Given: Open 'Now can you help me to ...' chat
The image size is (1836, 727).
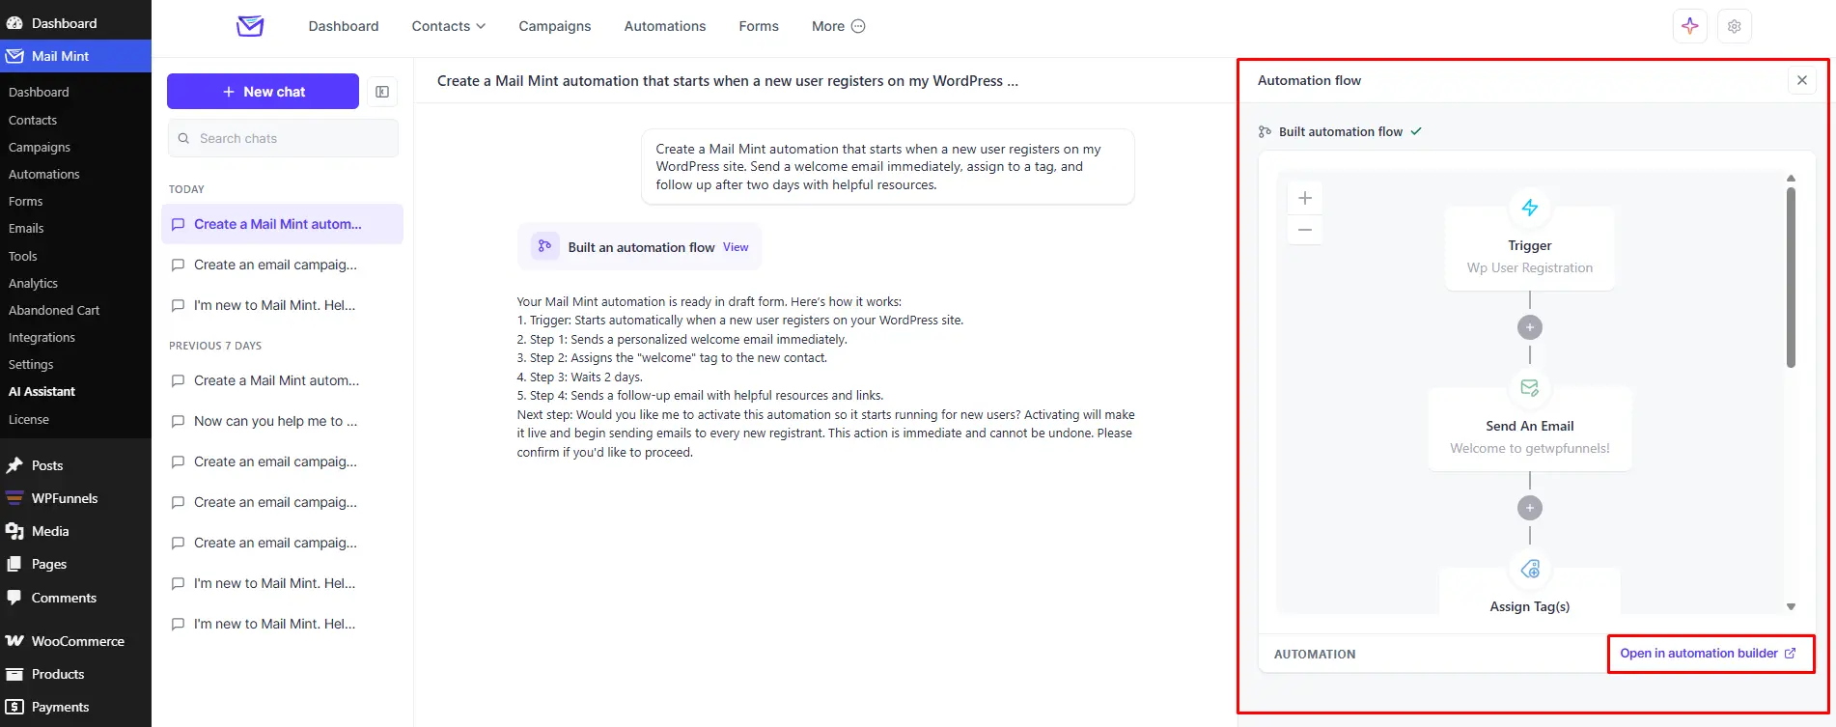Looking at the screenshot, I should coord(283,421).
